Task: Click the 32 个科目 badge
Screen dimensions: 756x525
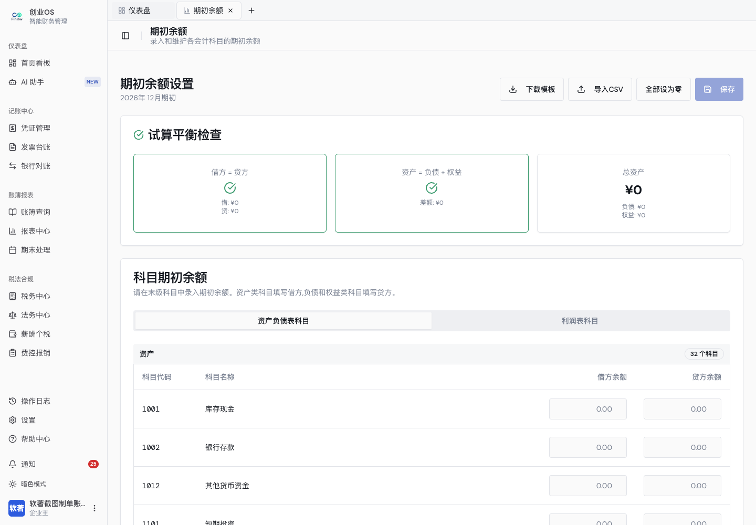Action: coord(704,354)
